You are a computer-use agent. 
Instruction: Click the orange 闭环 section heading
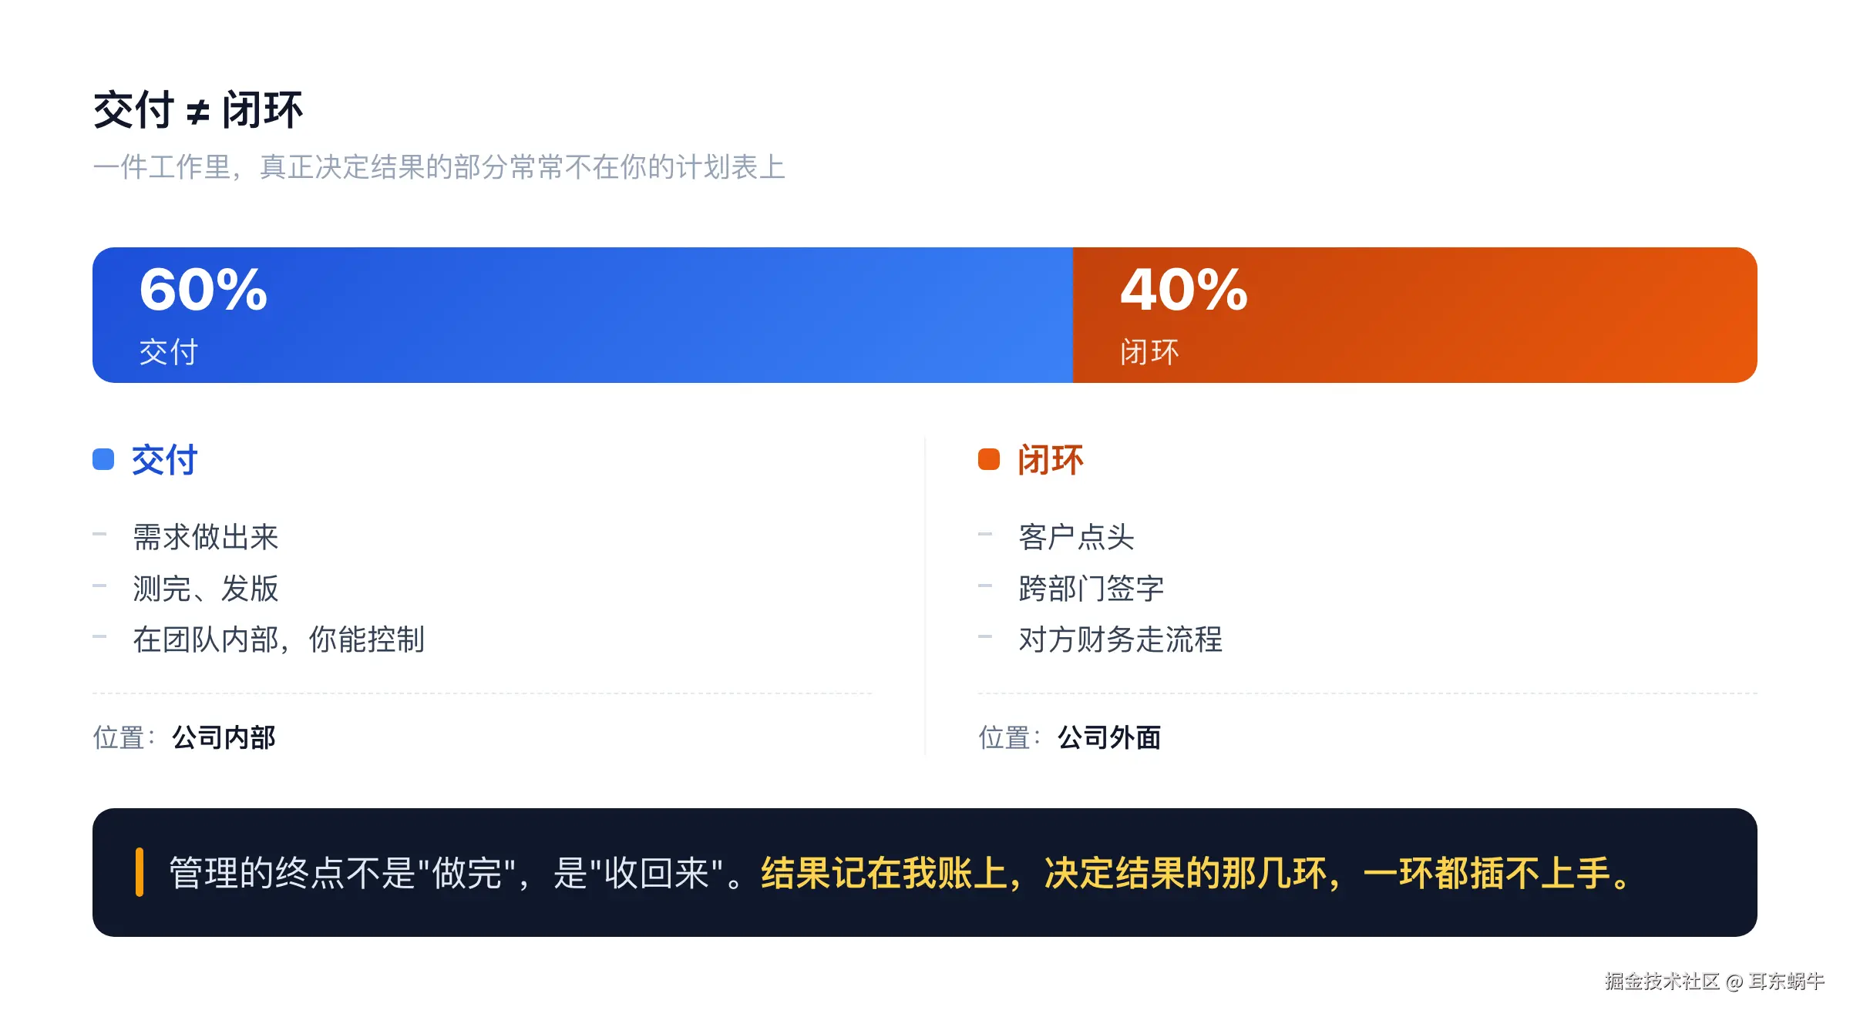[x=1051, y=460]
